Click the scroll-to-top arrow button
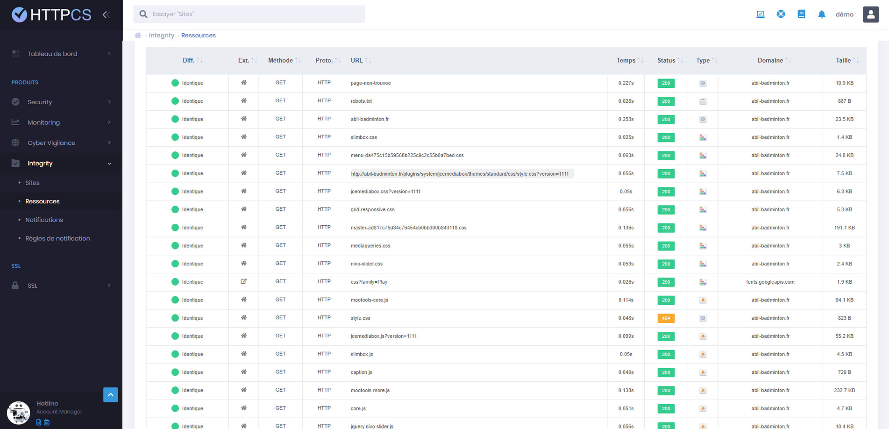The height and width of the screenshot is (429, 889). (x=111, y=395)
